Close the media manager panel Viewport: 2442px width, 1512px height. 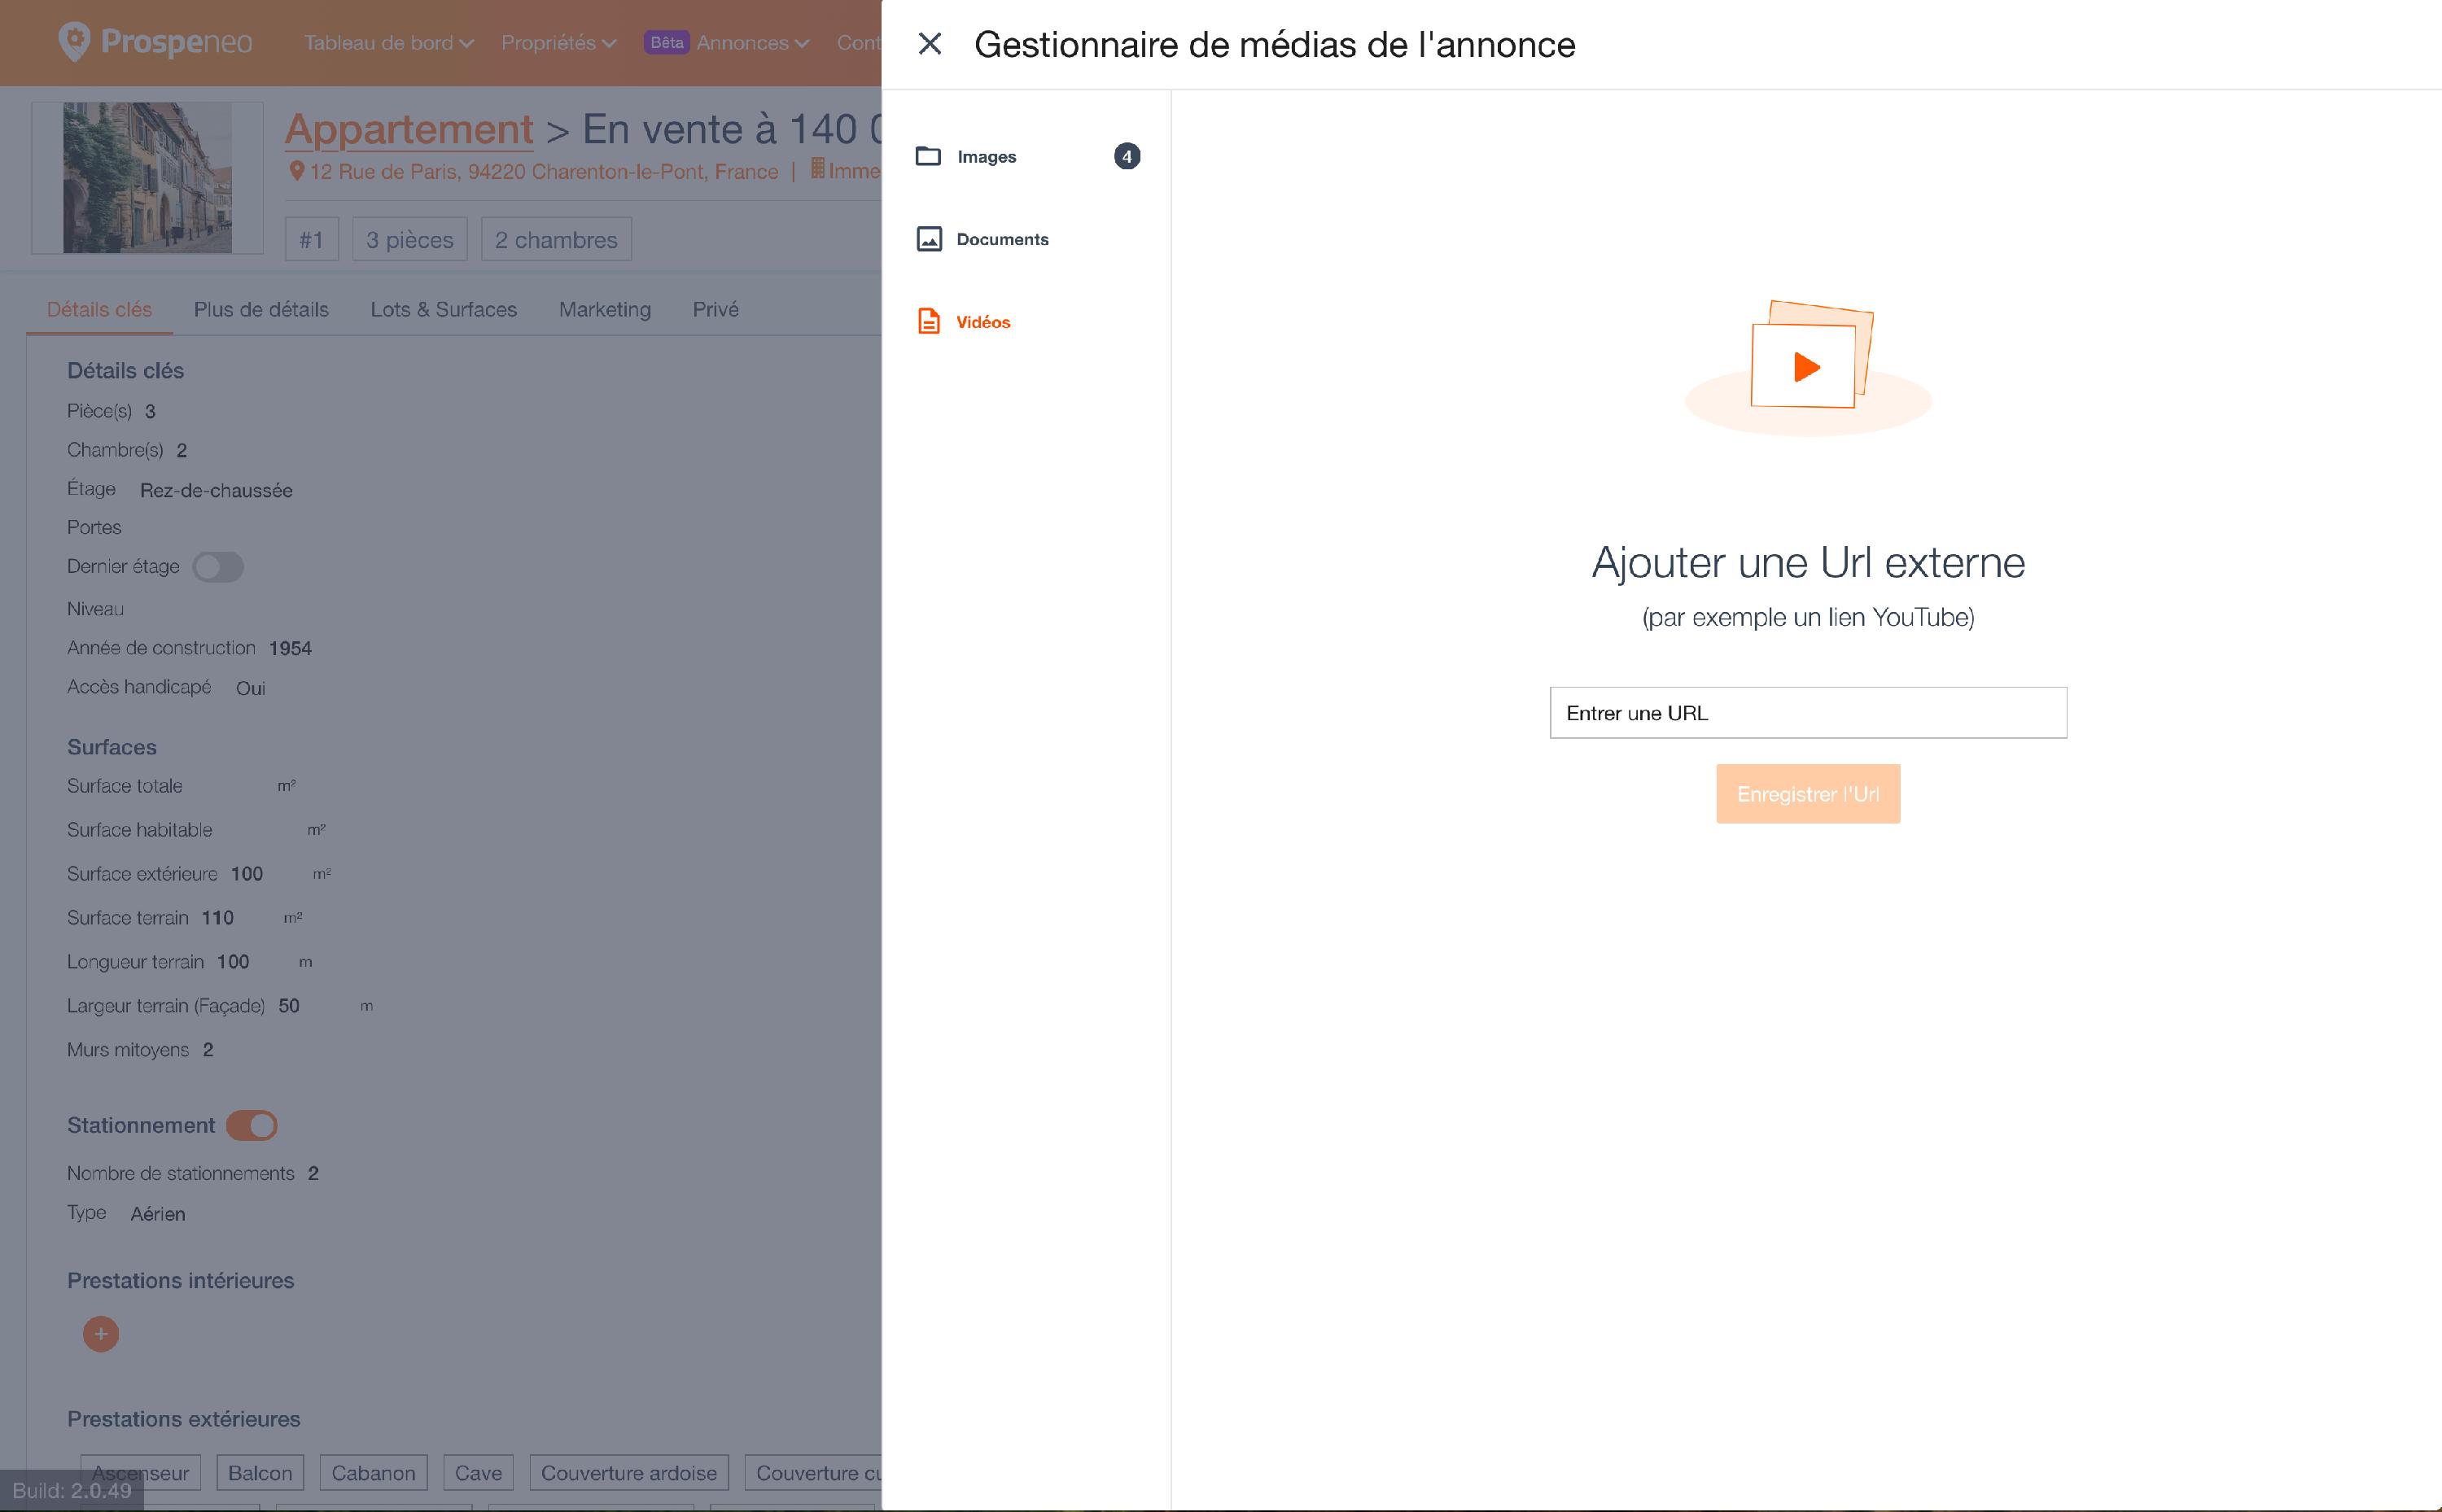pyautogui.click(x=930, y=44)
